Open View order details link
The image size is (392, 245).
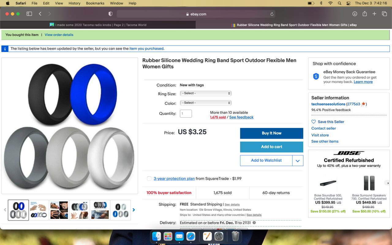(59, 35)
